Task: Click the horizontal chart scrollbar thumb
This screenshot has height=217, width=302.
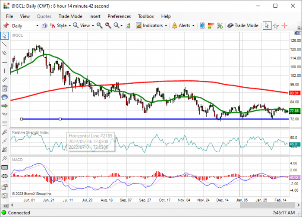Action: click(x=267, y=205)
